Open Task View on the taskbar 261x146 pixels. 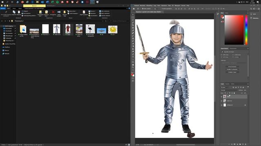[12, 2]
